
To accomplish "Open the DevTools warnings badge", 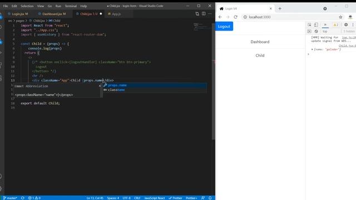I will 336,24.
